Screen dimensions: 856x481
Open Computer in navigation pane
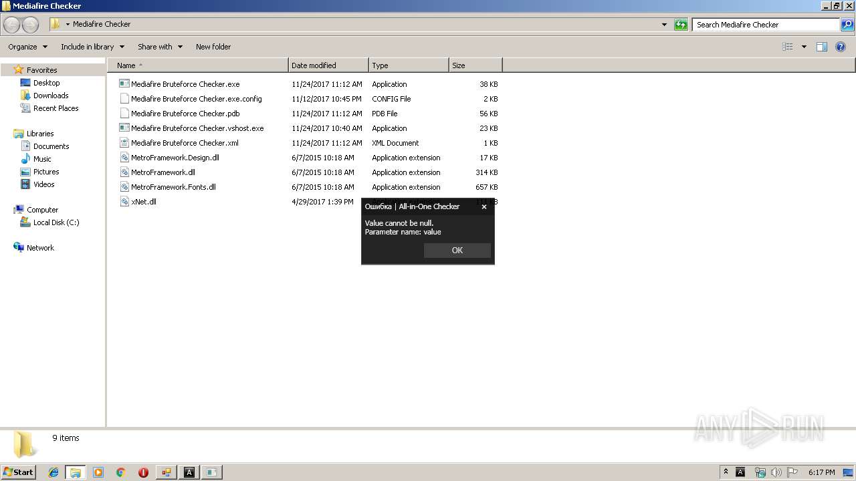(x=42, y=210)
